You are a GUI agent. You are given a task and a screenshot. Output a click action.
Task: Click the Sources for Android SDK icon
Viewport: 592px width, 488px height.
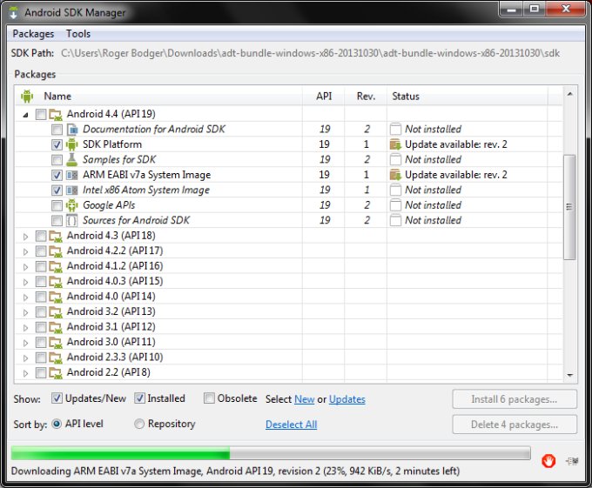71,220
